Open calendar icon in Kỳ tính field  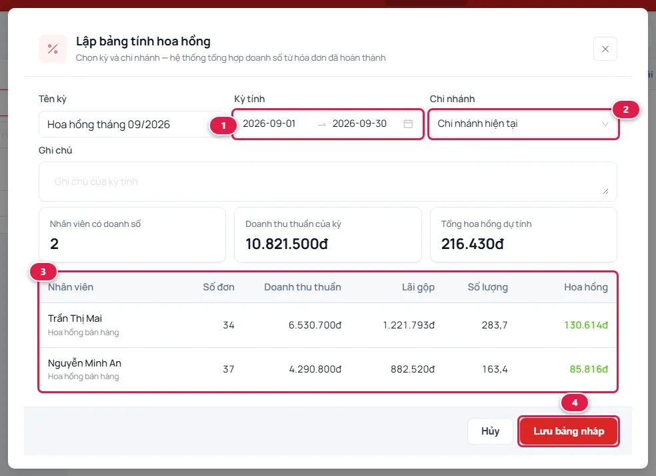(x=408, y=124)
